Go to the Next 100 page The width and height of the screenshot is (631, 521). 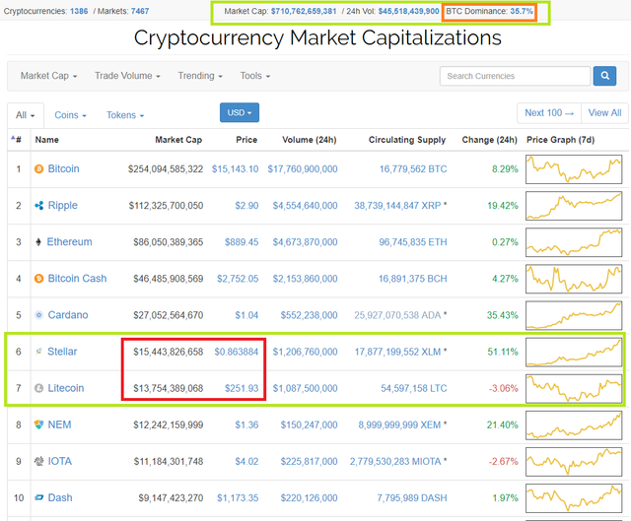point(549,113)
